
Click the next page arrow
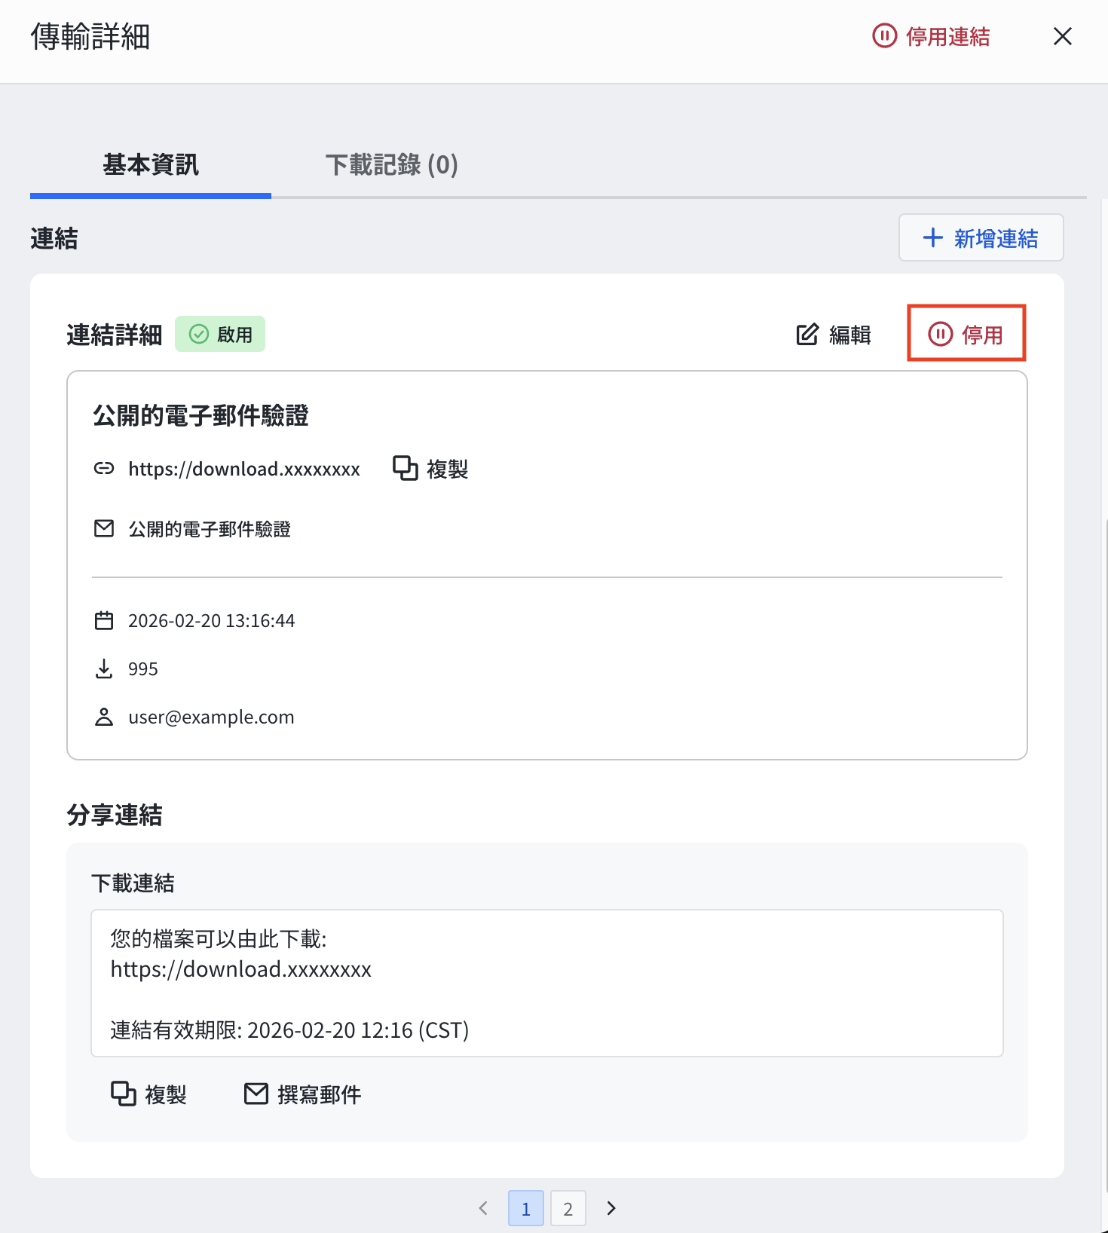coord(611,1208)
